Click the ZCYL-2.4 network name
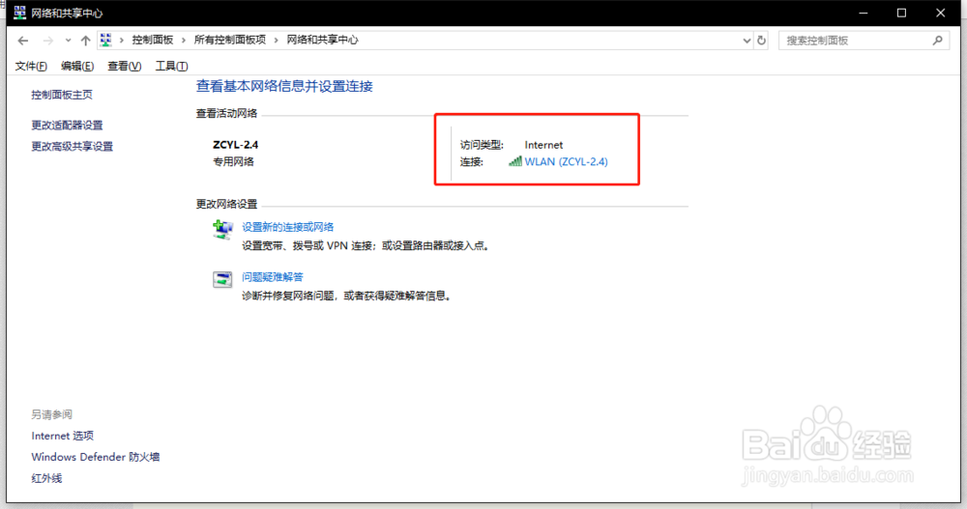The height and width of the screenshot is (509, 967). [x=236, y=146]
